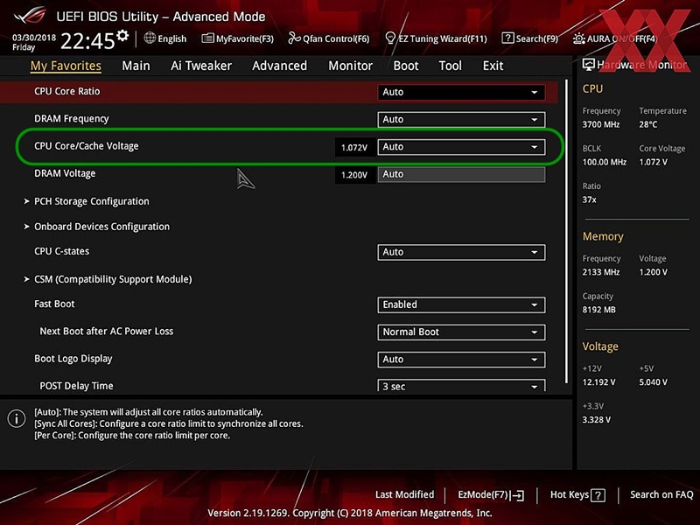Image resolution: width=700 pixels, height=525 pixels.
Task: Click the 1.200V DRAM voltage reading
Action: [354, 175]
